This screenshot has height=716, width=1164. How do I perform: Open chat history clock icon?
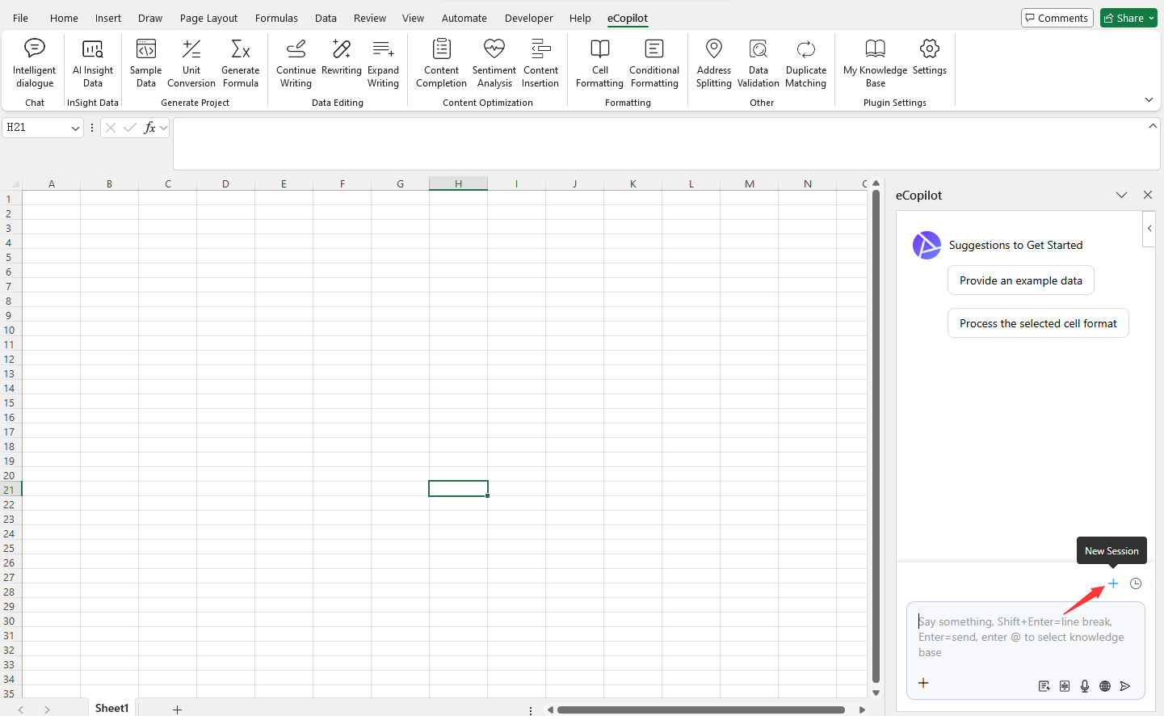[1136, 583]
